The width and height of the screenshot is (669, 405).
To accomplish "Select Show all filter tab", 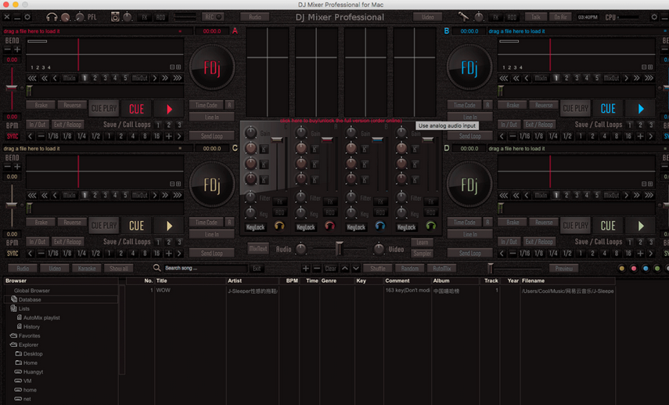I will pos(119,268).
